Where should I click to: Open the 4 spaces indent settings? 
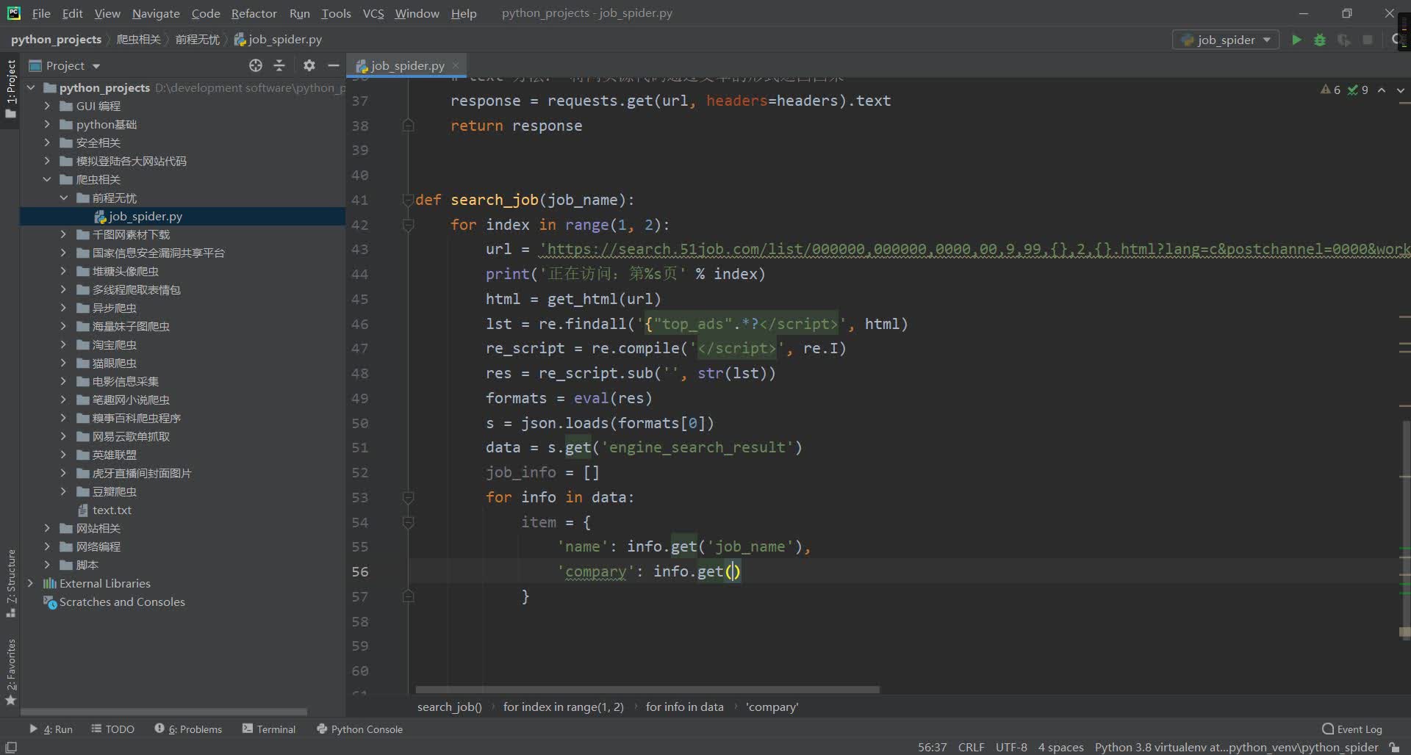1060,747
